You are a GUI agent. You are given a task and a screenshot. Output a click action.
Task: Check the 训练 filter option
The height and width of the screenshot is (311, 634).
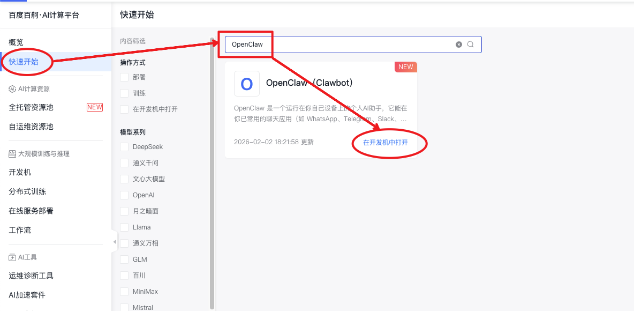point(124,93)
